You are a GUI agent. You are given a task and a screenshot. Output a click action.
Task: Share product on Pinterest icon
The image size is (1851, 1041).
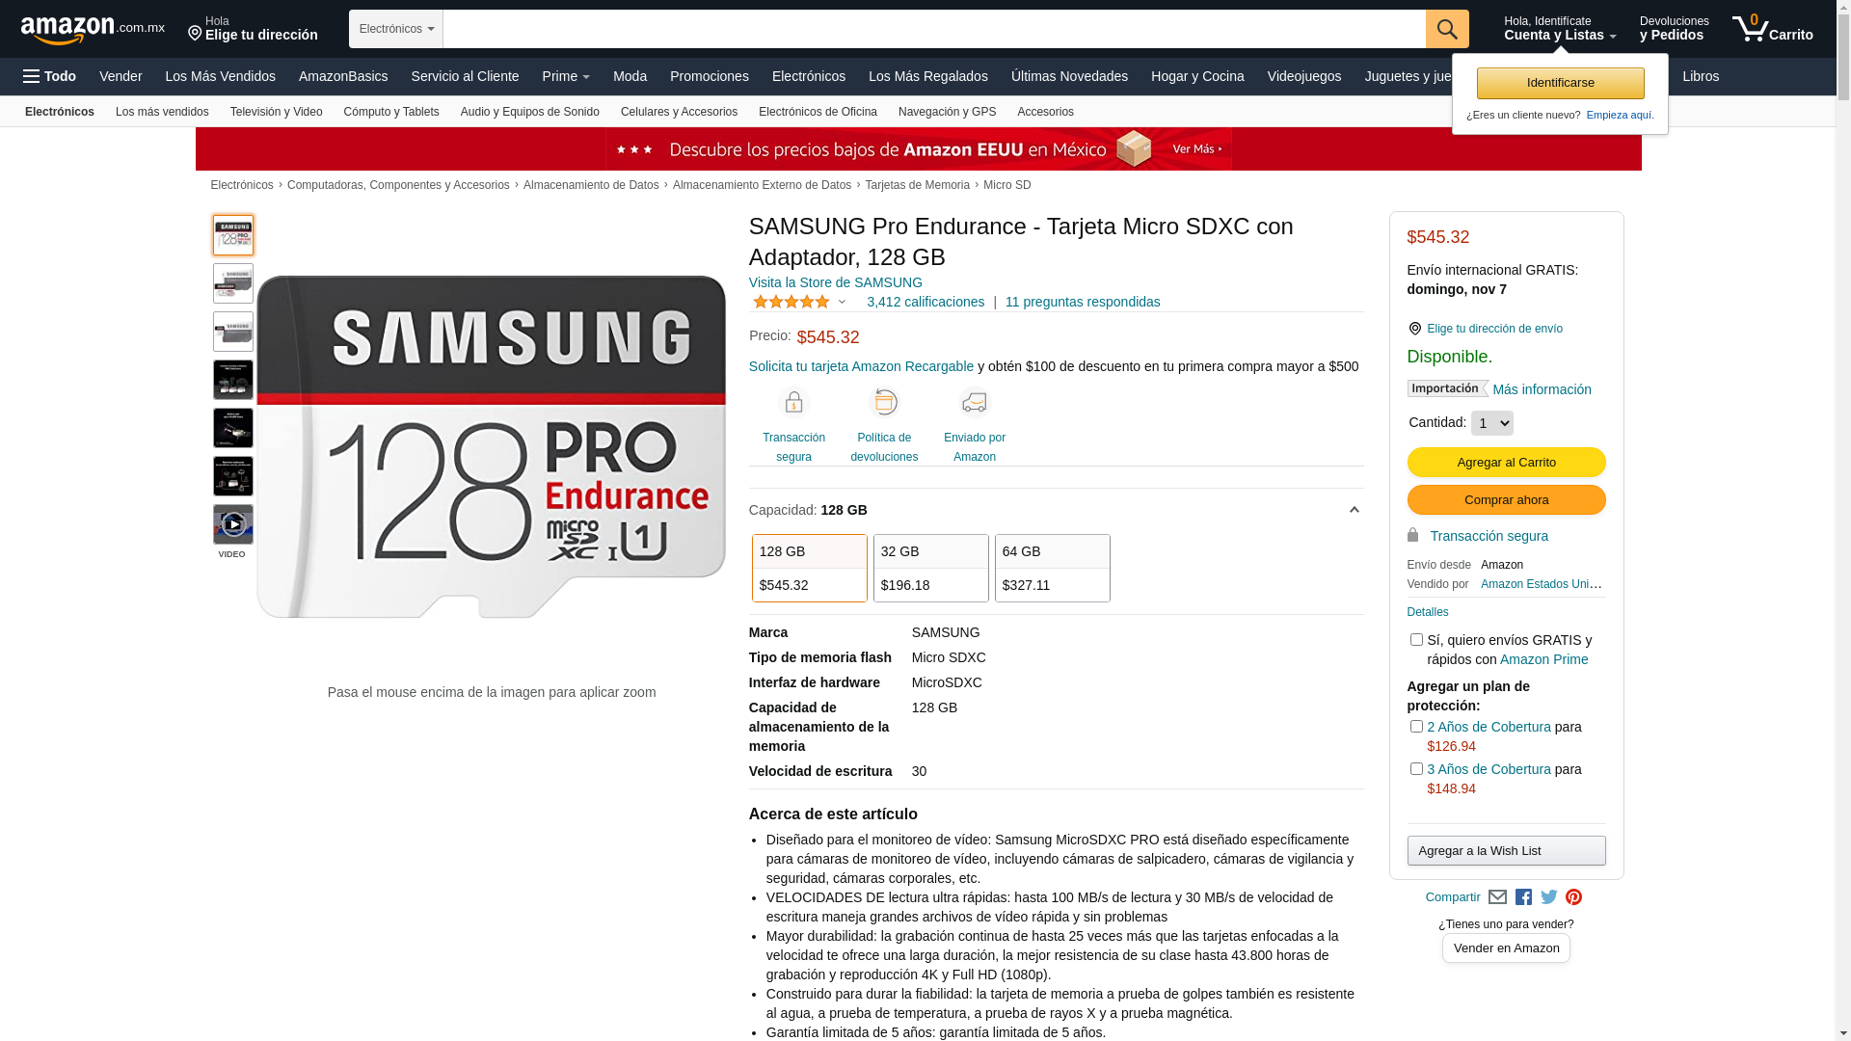(x=1574, y=897)
